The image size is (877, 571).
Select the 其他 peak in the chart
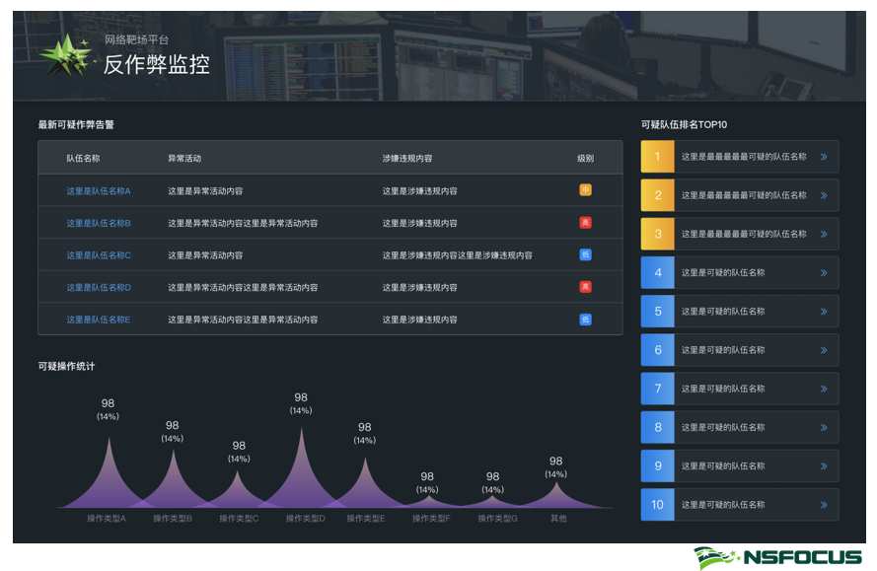coord(557,491)
